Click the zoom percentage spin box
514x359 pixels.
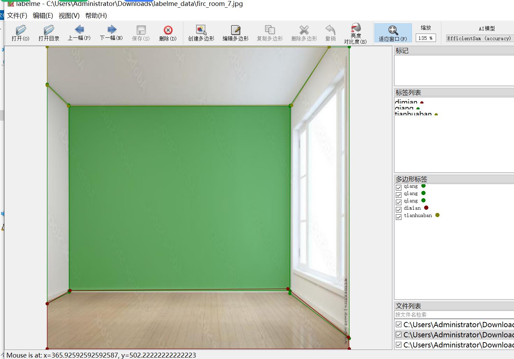[x=425, y=38]
